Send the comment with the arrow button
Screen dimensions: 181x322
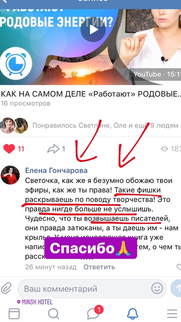click(176, 289)
